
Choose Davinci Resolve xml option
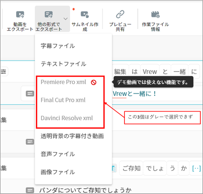(67, 118)
